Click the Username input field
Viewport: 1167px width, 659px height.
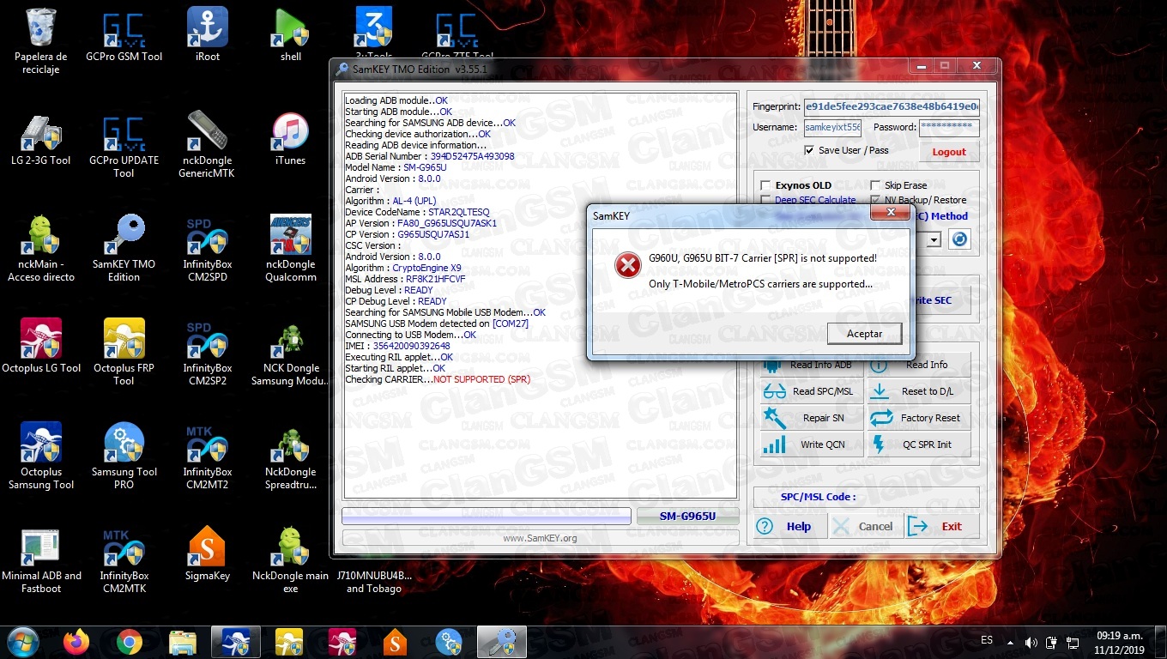(x=832, y=127)
